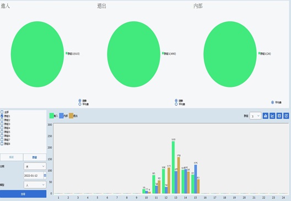
Task: Switch to bar chart view icon
Action: tap(266, 116)
